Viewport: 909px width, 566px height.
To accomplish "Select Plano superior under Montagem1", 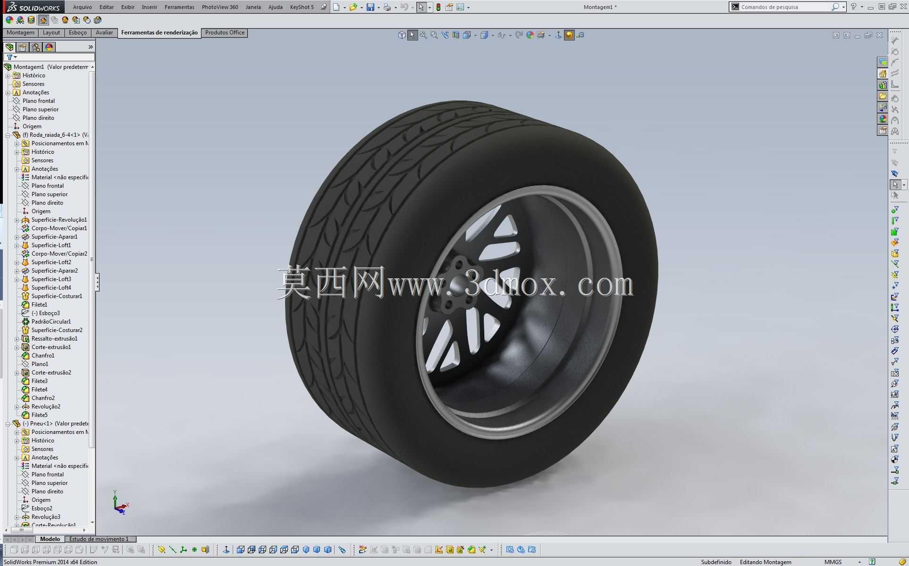I will click(x=41, y=109).
